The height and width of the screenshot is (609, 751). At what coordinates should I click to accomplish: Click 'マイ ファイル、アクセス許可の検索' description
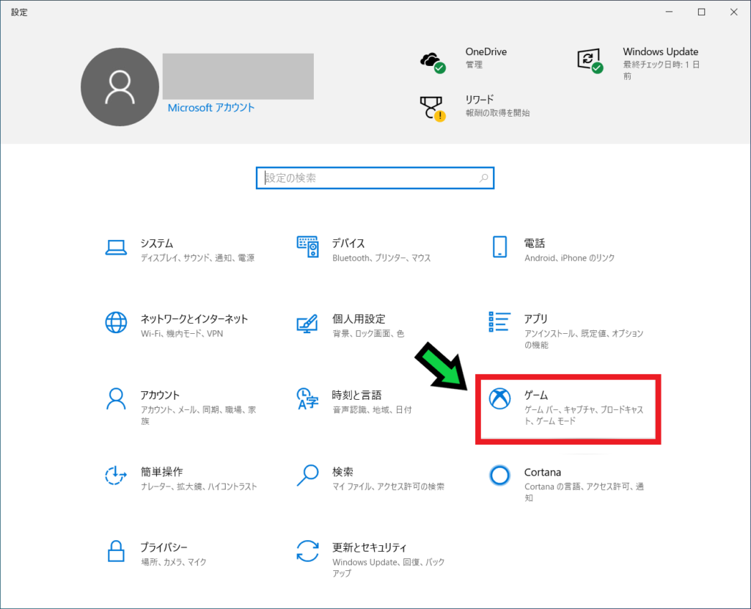coord(389,486)
